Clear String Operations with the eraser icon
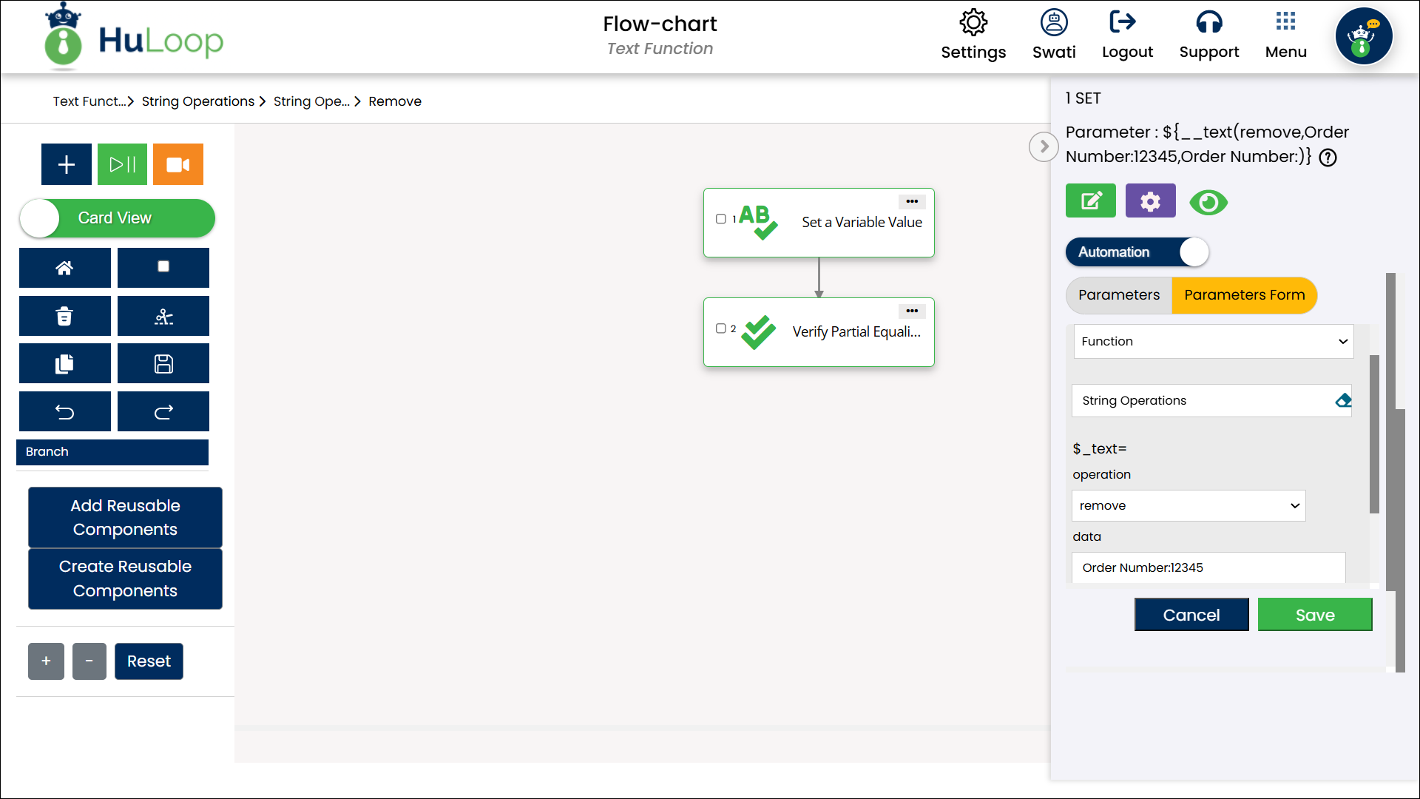The height and width of the screenshot is (799, 1420). [1343, 401]
